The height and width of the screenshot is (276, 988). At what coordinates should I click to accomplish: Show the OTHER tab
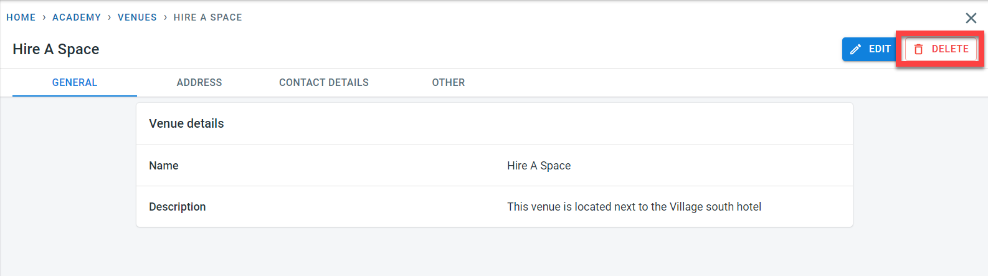click(449, 82)
